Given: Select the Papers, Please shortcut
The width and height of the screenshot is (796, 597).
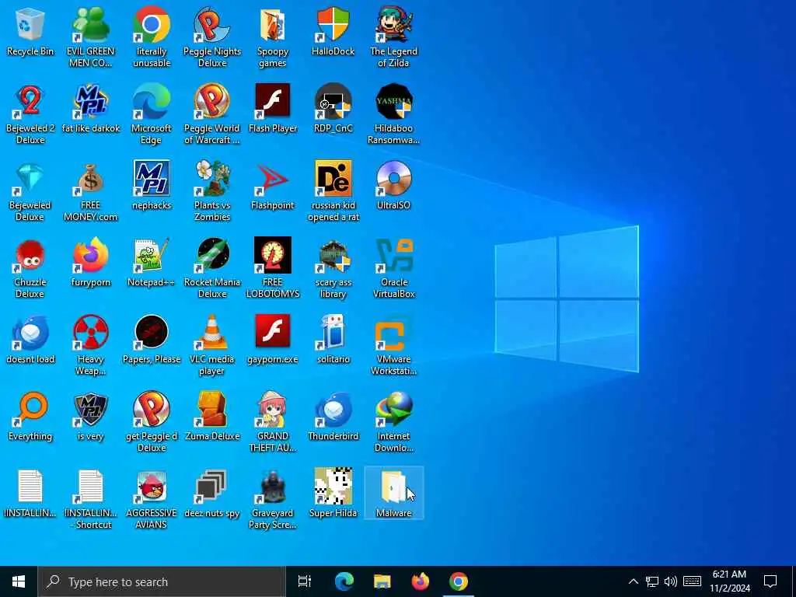Looking at the screenshot, I should coord(152,340).
